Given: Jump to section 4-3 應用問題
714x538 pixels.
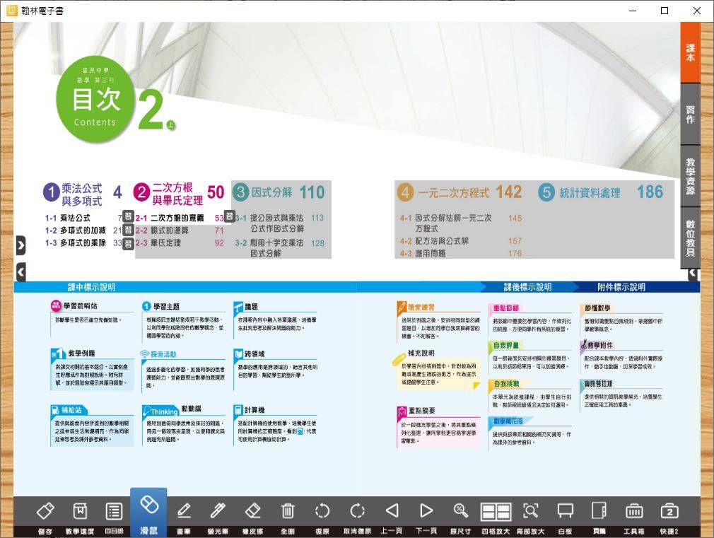Looking at the screenshot, I should coord(461,253).
